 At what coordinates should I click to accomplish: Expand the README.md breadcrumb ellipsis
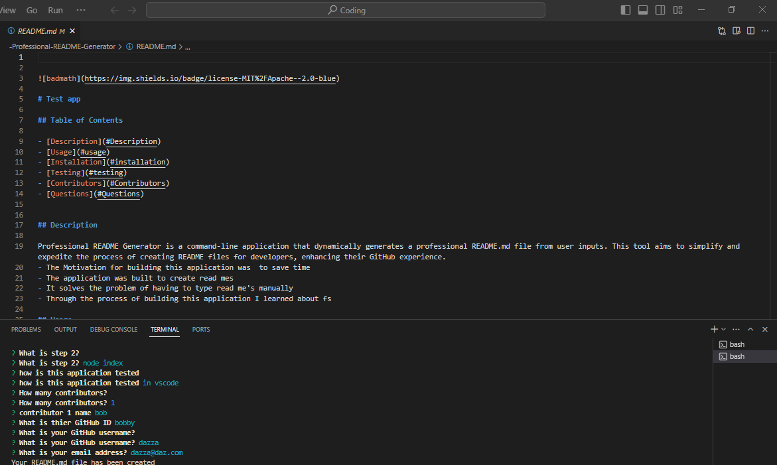186,46
